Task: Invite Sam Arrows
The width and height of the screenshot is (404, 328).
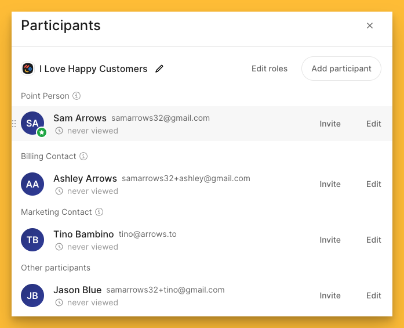Action: (x=330, y=124)
